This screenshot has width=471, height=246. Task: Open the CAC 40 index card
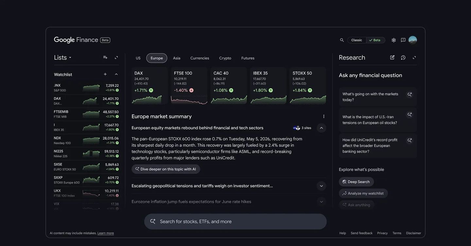pyautogui.click(x=229, y=86)
